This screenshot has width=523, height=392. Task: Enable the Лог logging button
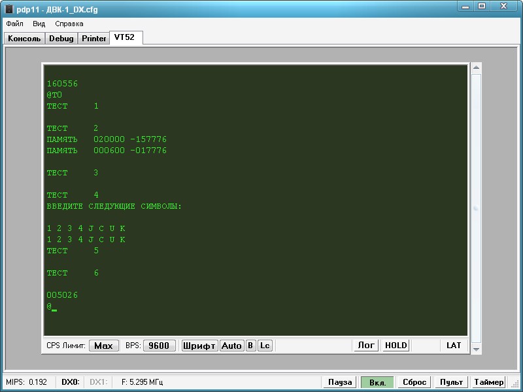[x=365, y=346]
